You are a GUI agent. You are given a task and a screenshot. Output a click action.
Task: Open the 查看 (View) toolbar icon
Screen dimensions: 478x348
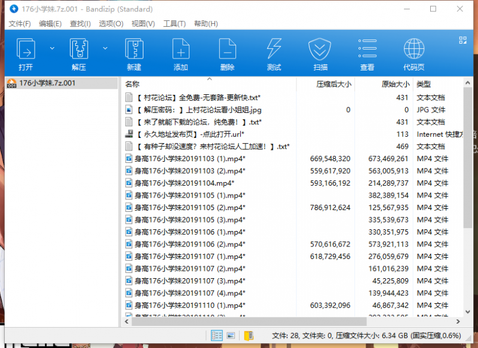[367, 53]
